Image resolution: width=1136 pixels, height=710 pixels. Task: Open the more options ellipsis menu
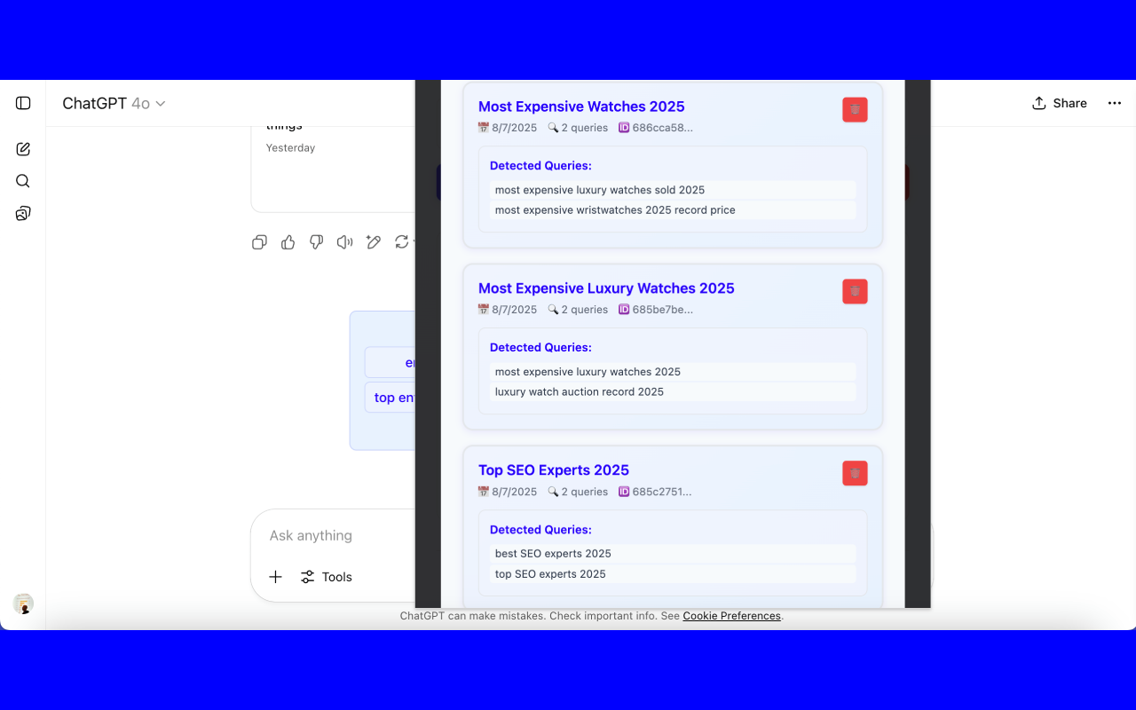(1114, 103)
